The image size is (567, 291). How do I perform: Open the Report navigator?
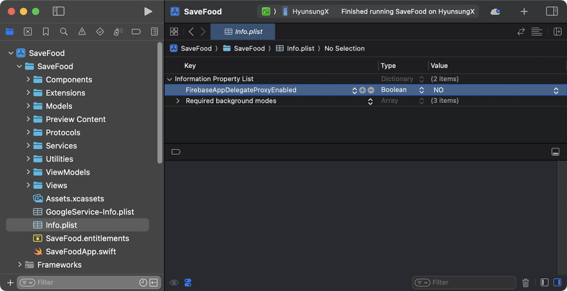154,32
